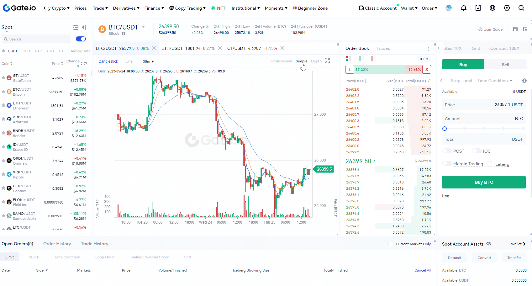Screen dimensions: 532x286
Task: Enable the IOC toggle
Action: 477,151
